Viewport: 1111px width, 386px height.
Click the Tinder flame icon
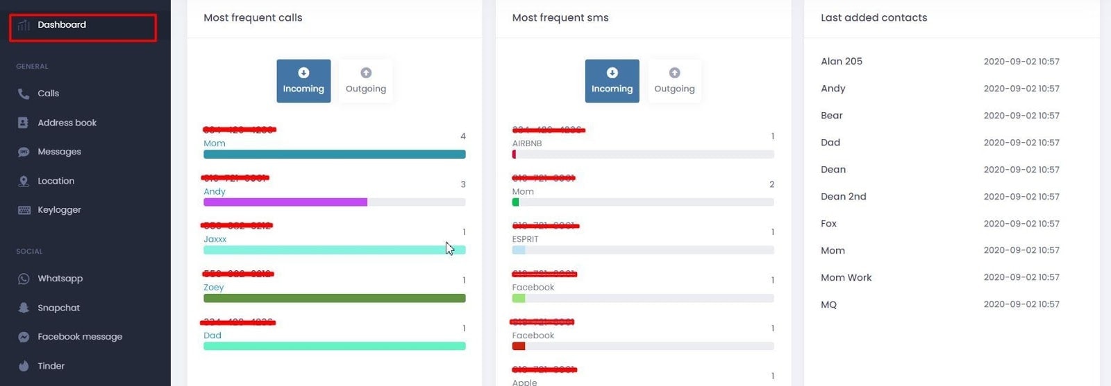pos(24,366)
